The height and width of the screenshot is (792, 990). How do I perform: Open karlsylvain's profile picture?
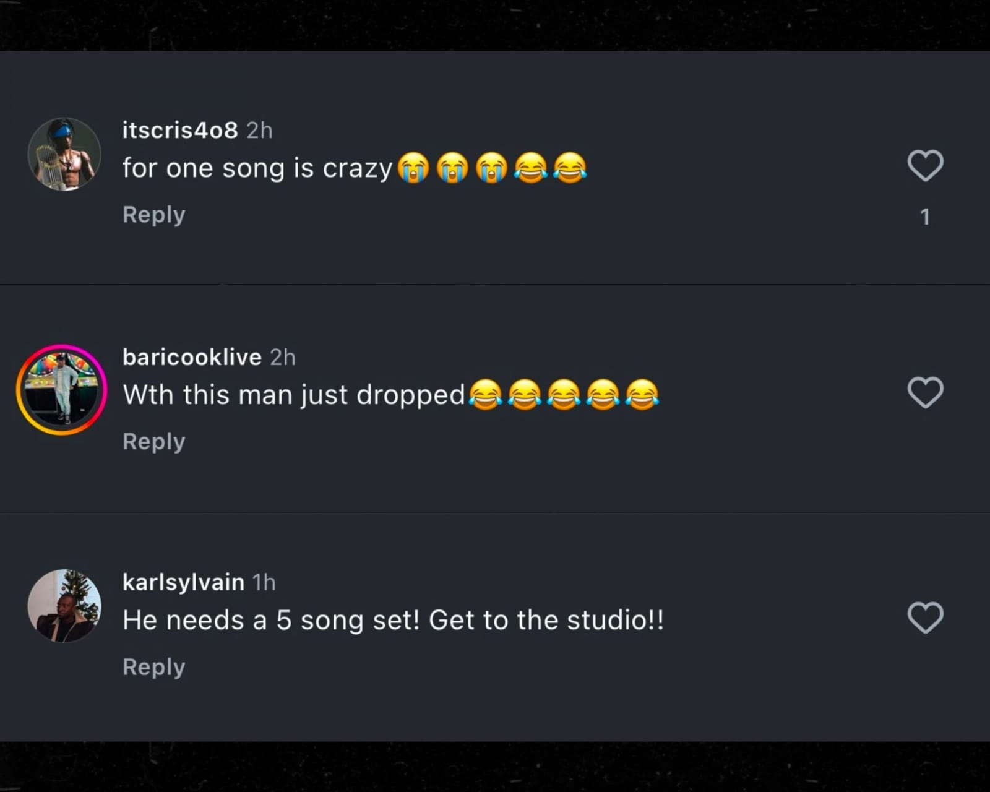(64, 606)
